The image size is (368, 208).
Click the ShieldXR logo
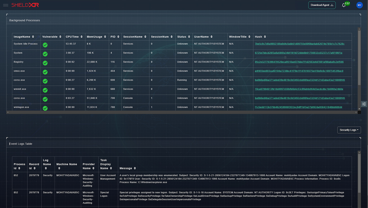click(x=25, y=5)
